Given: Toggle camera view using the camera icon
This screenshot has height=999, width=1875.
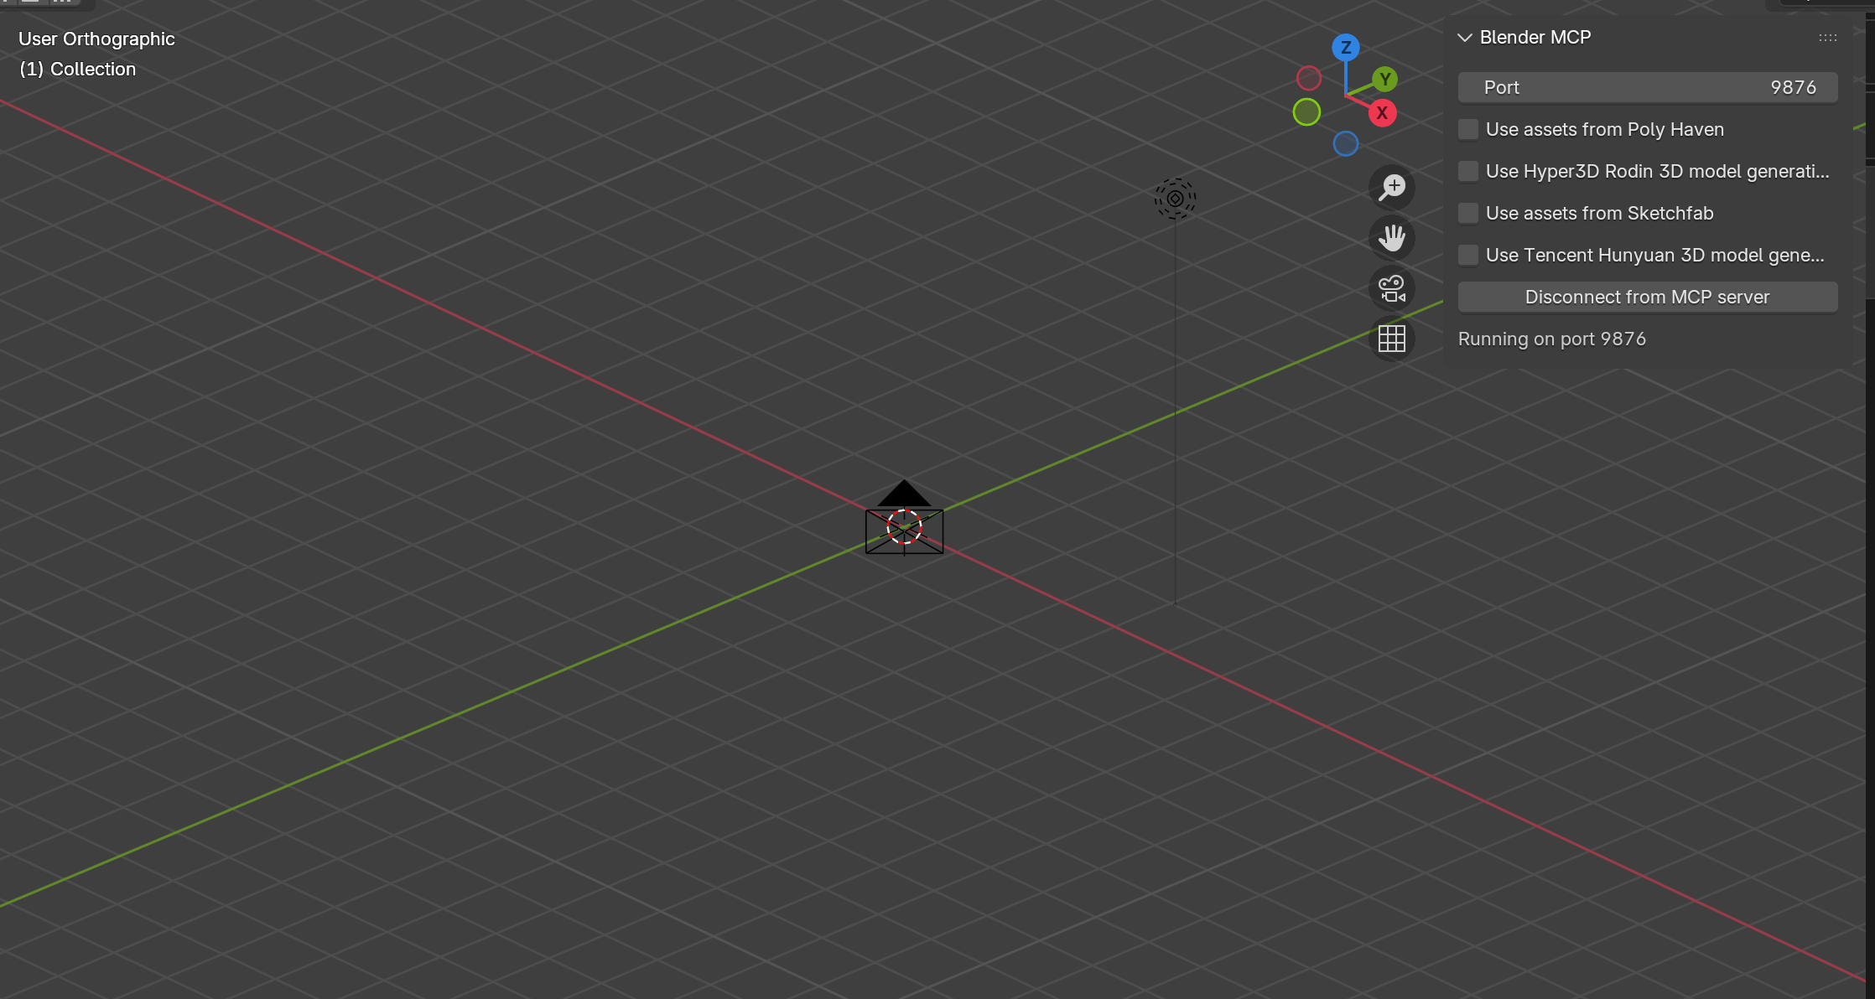Looking at the screenshot, I should 1391,288.
